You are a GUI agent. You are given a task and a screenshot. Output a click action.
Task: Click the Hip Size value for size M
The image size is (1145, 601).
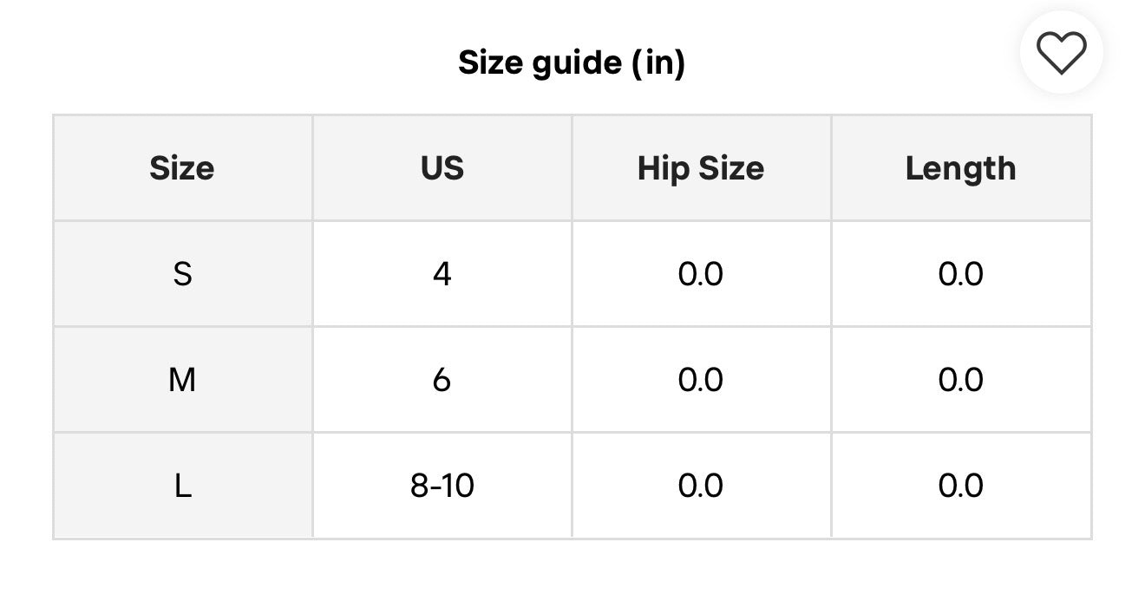pos(701,380)
